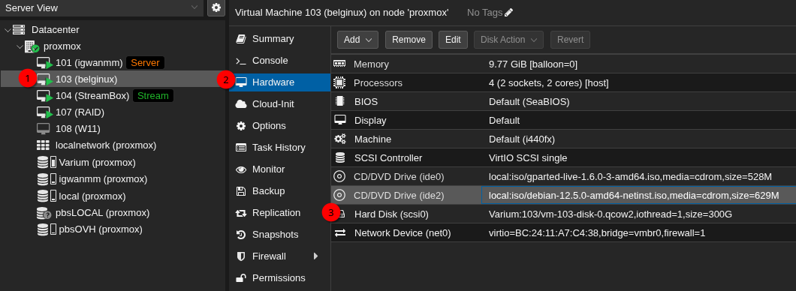796x291 pixels.
Task: Expand the Firewall submenu arrow
Action: (315, 256)
